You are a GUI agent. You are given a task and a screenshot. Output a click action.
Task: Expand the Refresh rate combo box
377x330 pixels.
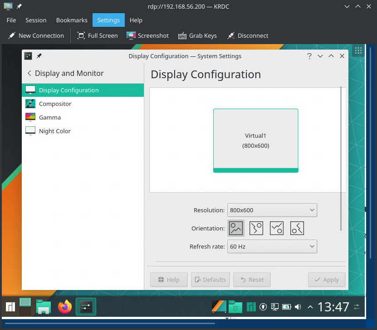272,246
